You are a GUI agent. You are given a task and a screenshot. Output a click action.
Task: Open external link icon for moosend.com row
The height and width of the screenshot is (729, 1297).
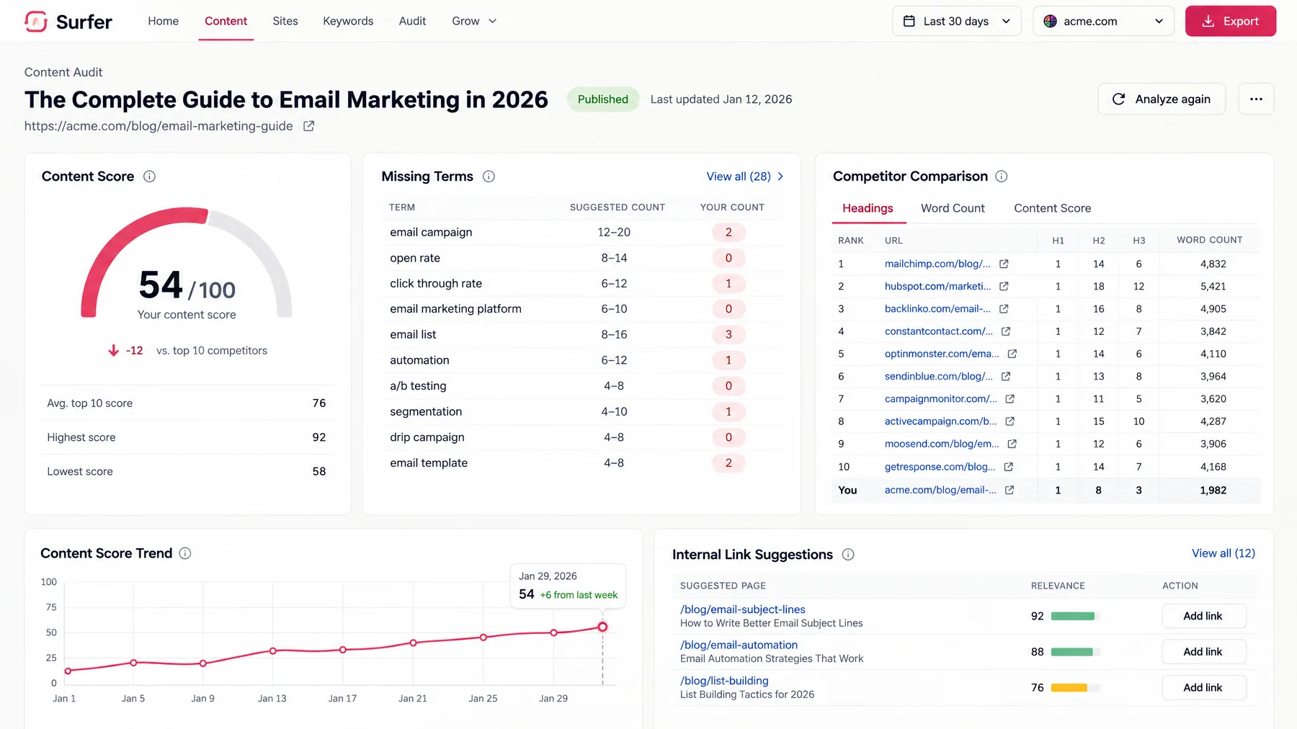1012,444
